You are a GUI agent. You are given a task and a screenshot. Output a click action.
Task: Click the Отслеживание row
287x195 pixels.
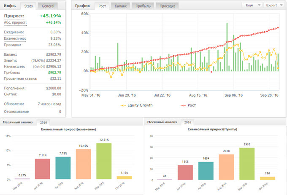[x=32, y=111]
